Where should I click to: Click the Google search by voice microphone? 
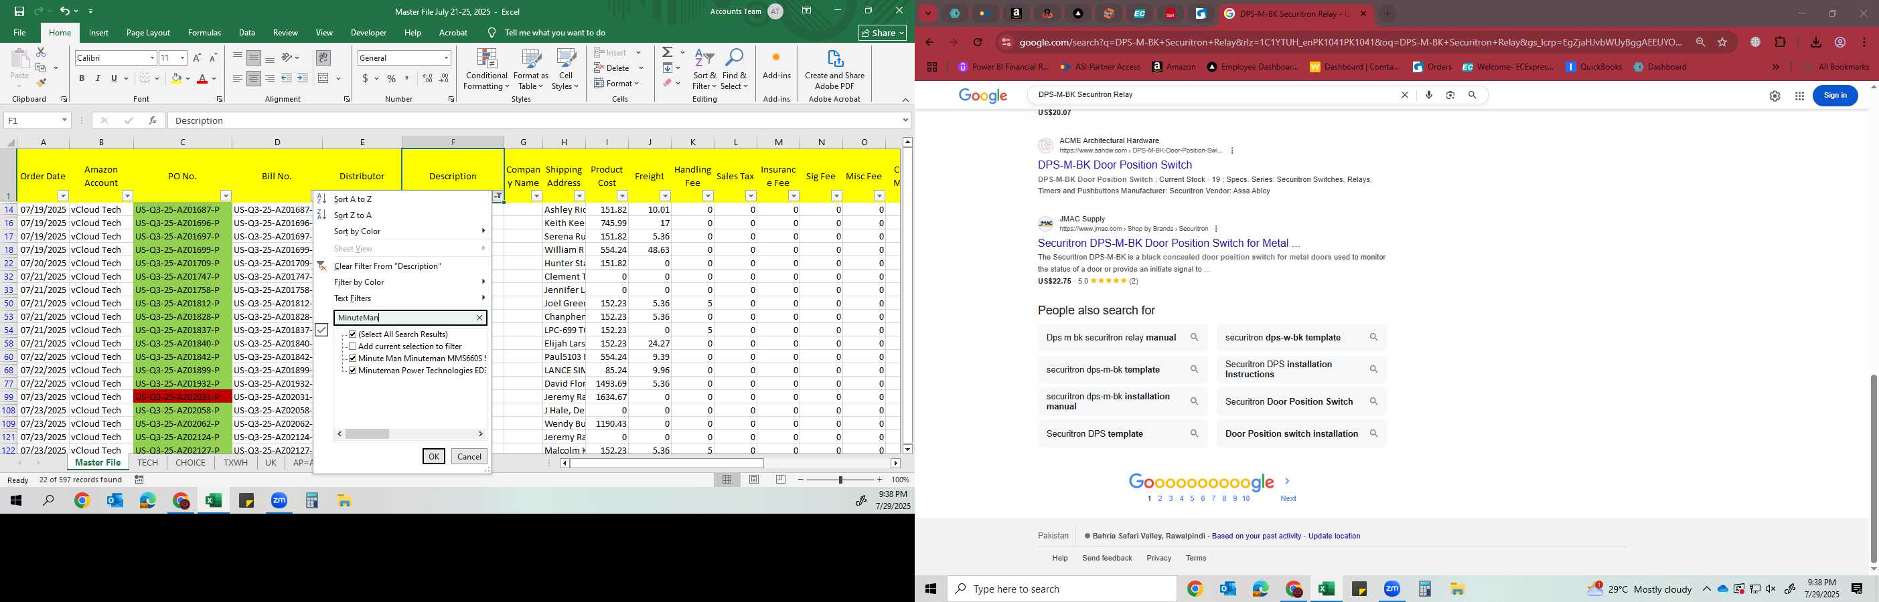[x=1429, y=95]
